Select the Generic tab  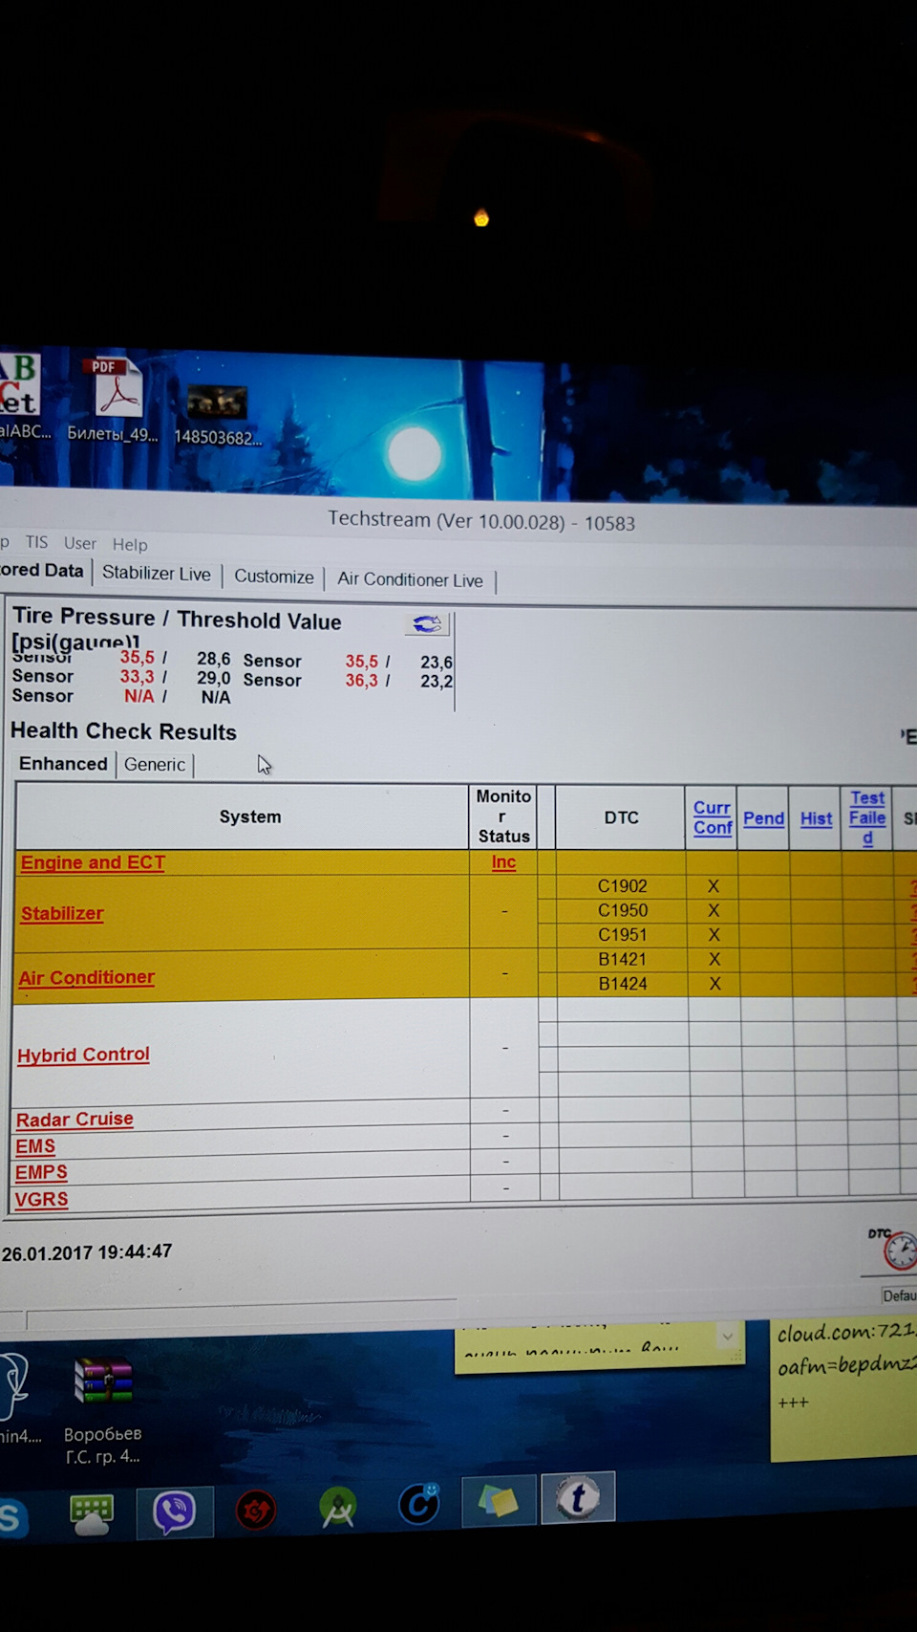[x=155, y=764]
